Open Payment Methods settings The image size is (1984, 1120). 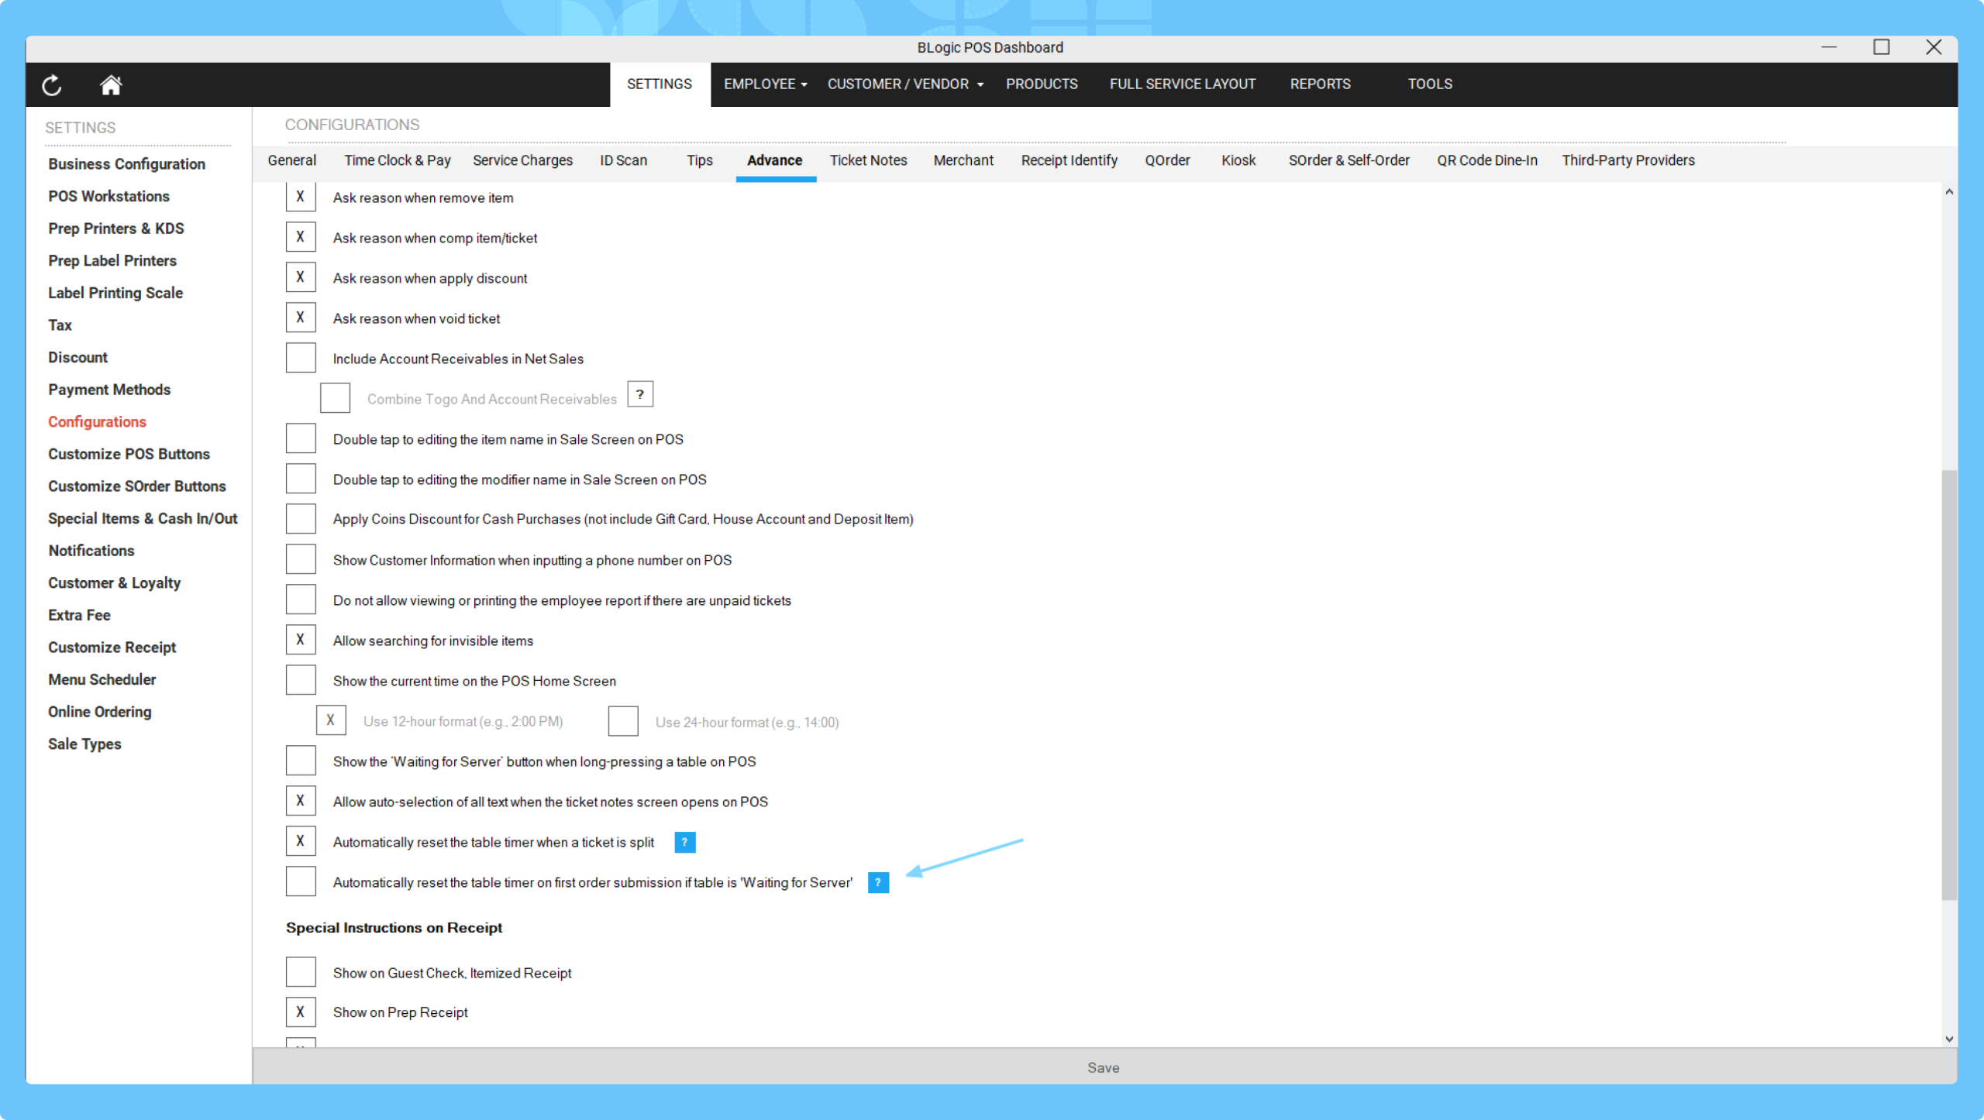click(x=109, y=390)
